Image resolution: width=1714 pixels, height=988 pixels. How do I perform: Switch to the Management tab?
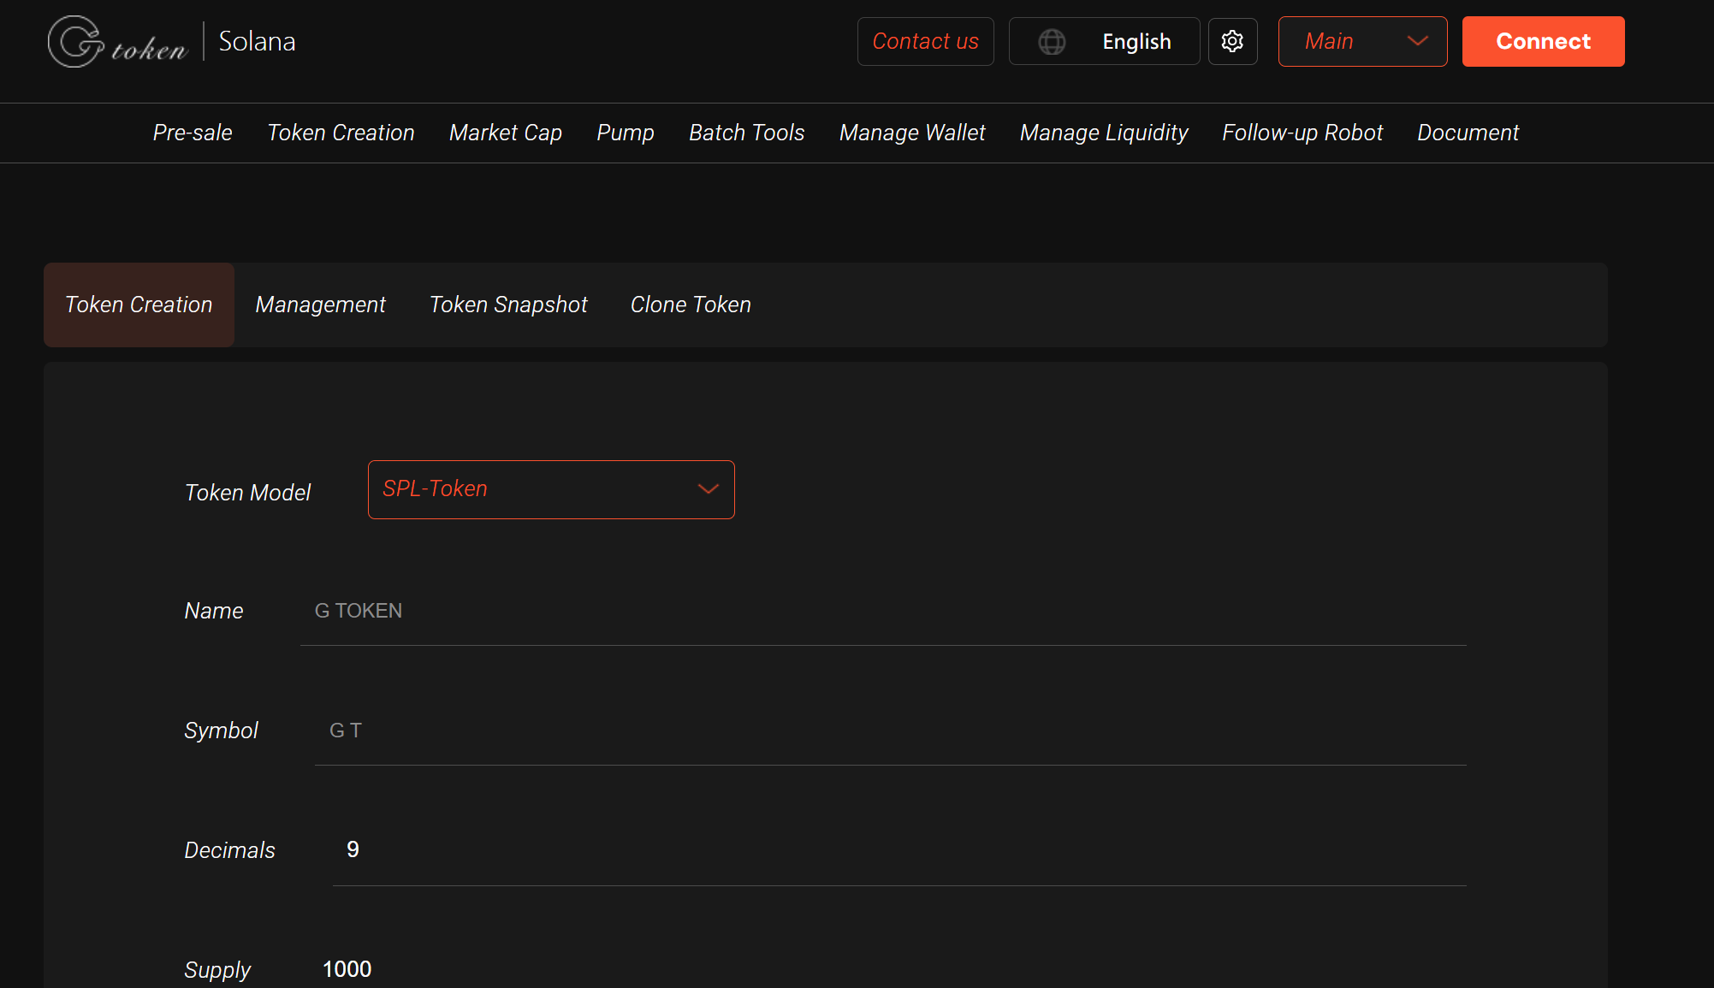point(320,305)
